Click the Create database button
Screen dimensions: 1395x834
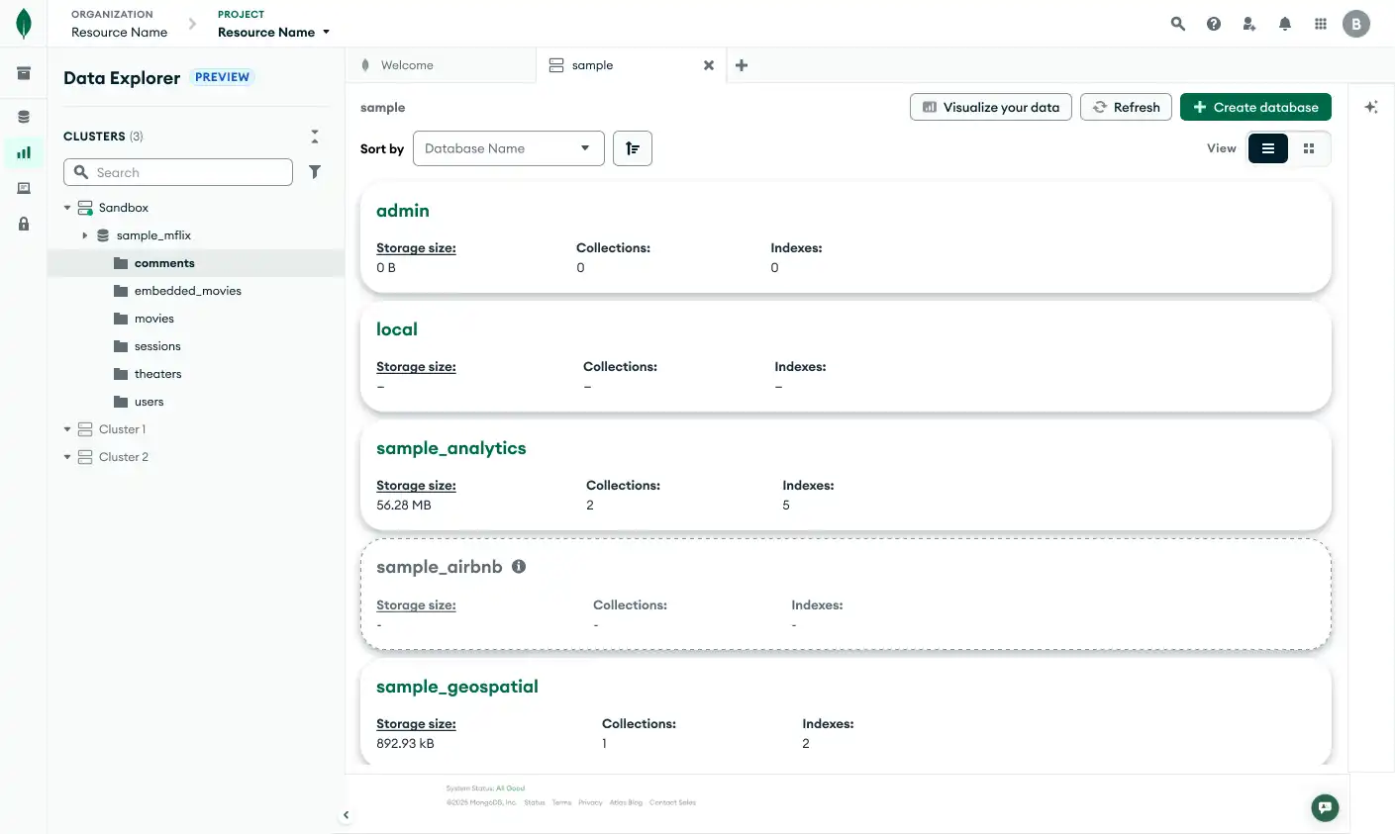coord(1255,106)
